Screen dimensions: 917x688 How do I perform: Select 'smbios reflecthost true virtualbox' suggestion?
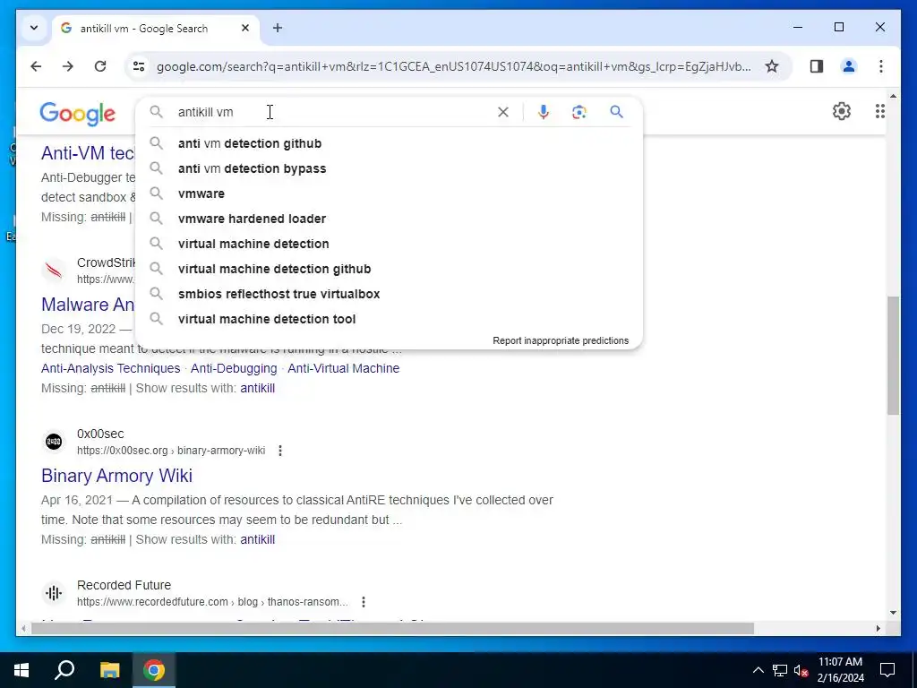tap(389, 294)
